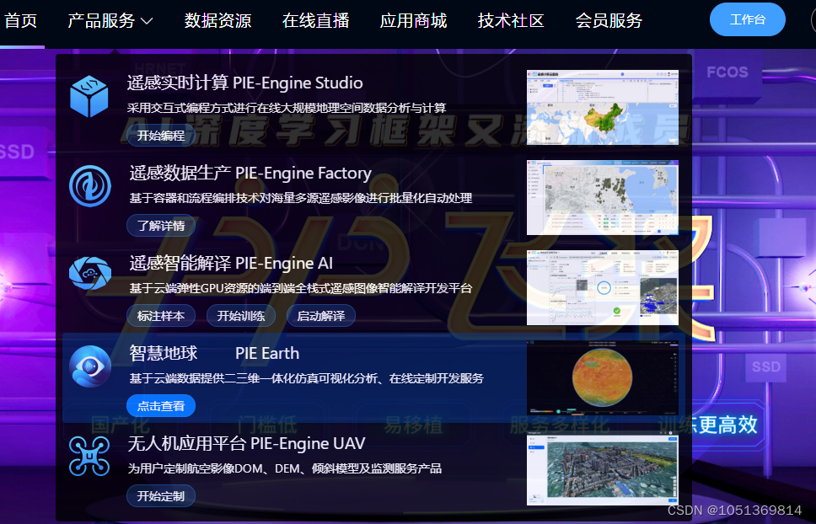Expand the 产品服务 dropdown chevron
The image size is (816, 524).
[147, 21]
